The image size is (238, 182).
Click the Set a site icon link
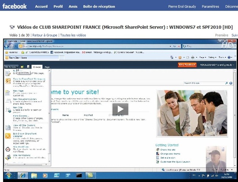pos(168,158)
